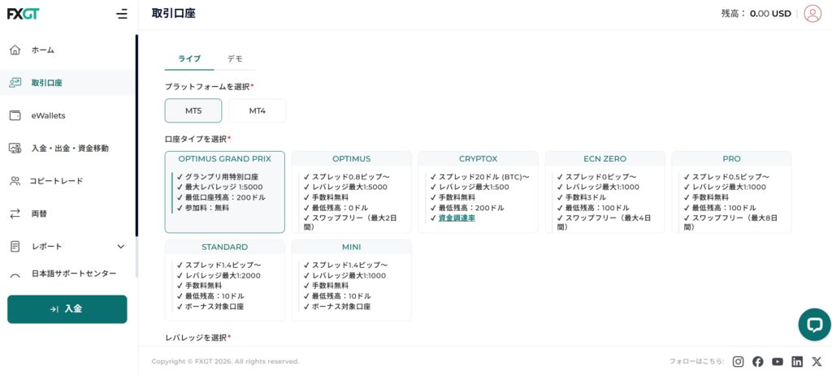Click the Home house icon in sidebar
This screenshot has height=375, width=832.
point(15,50)
